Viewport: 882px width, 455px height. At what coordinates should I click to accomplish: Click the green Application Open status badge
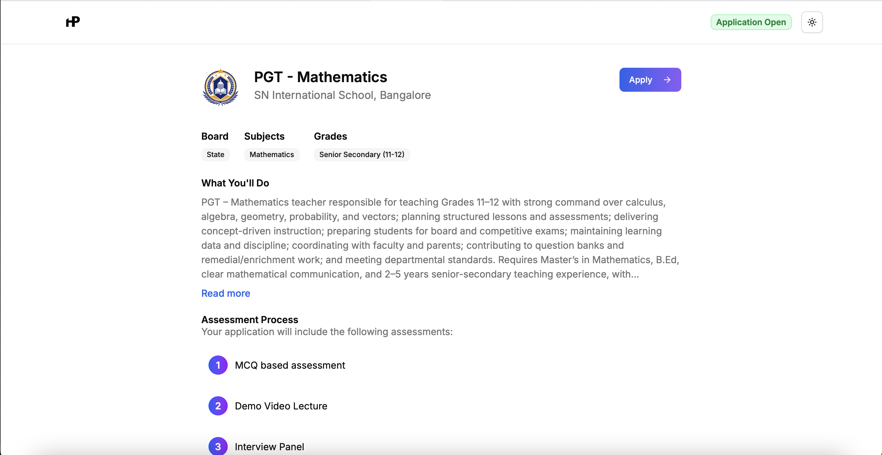751,22
